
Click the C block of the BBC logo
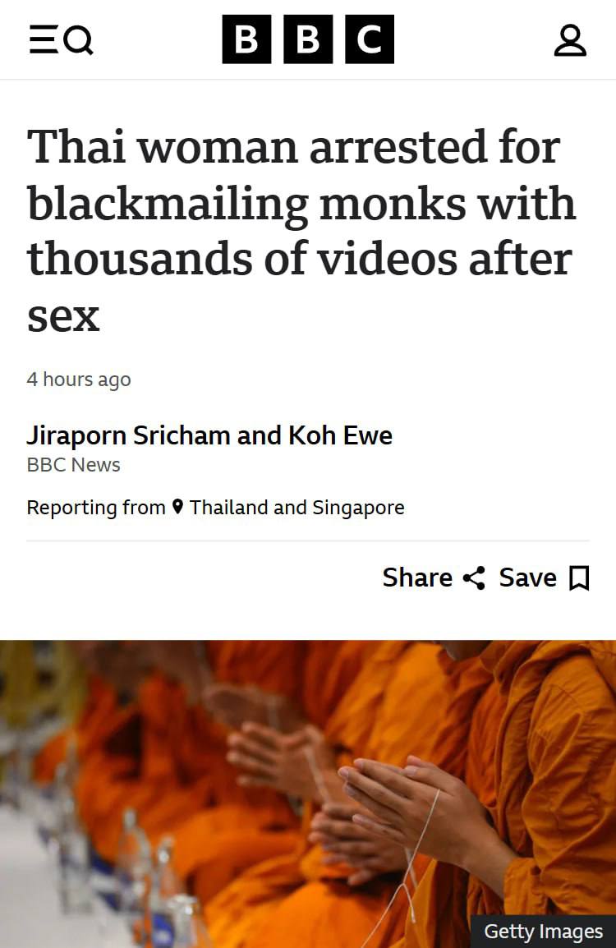(x=370, y=39)
